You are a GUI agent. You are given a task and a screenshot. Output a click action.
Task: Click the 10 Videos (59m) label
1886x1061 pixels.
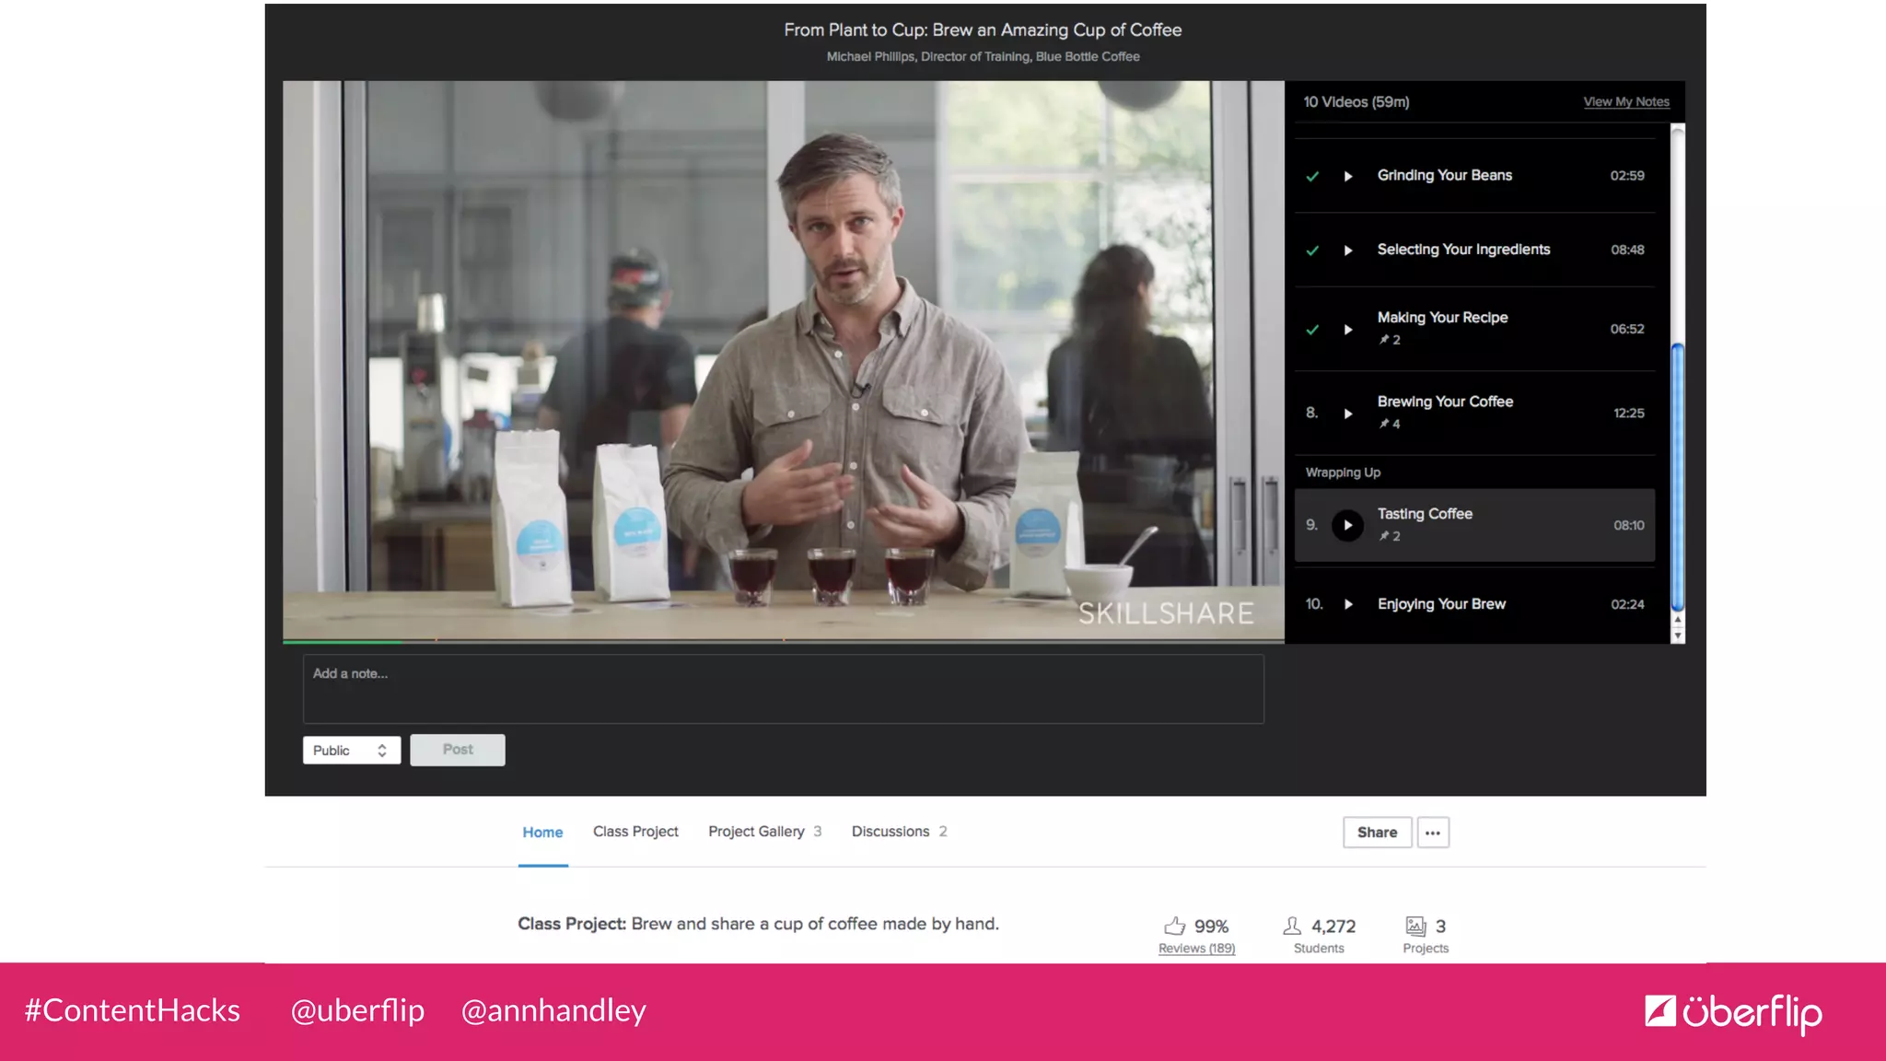1356,102
